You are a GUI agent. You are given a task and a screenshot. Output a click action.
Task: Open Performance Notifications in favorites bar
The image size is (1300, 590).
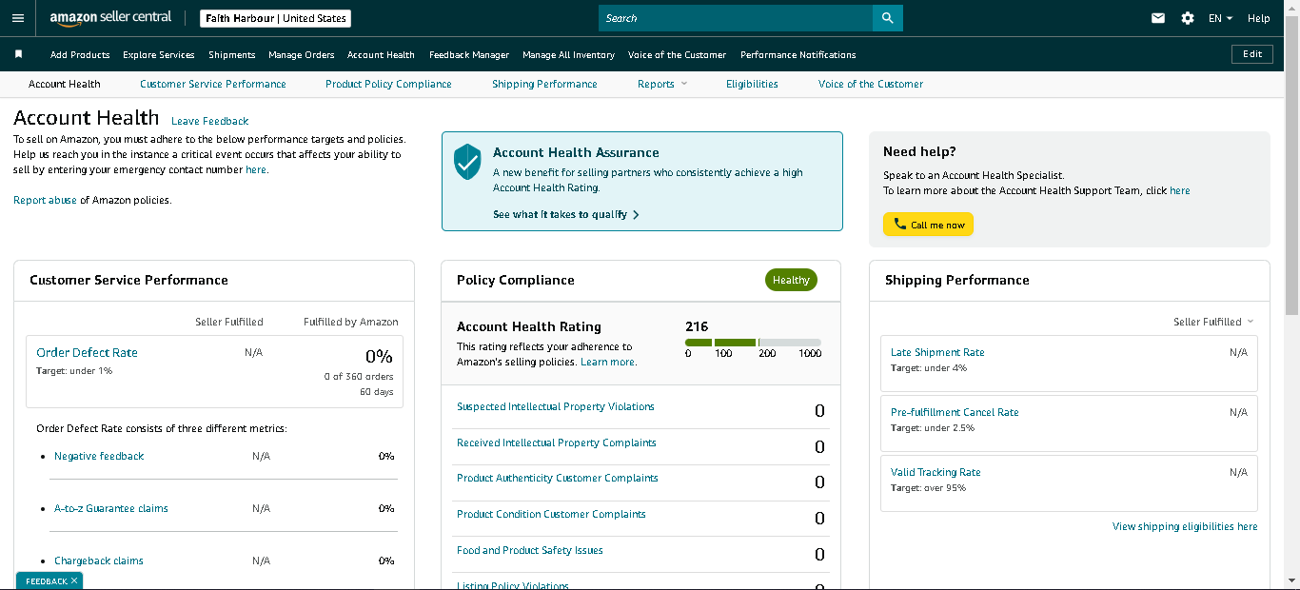pyautogui.click(x=798, y=54)
